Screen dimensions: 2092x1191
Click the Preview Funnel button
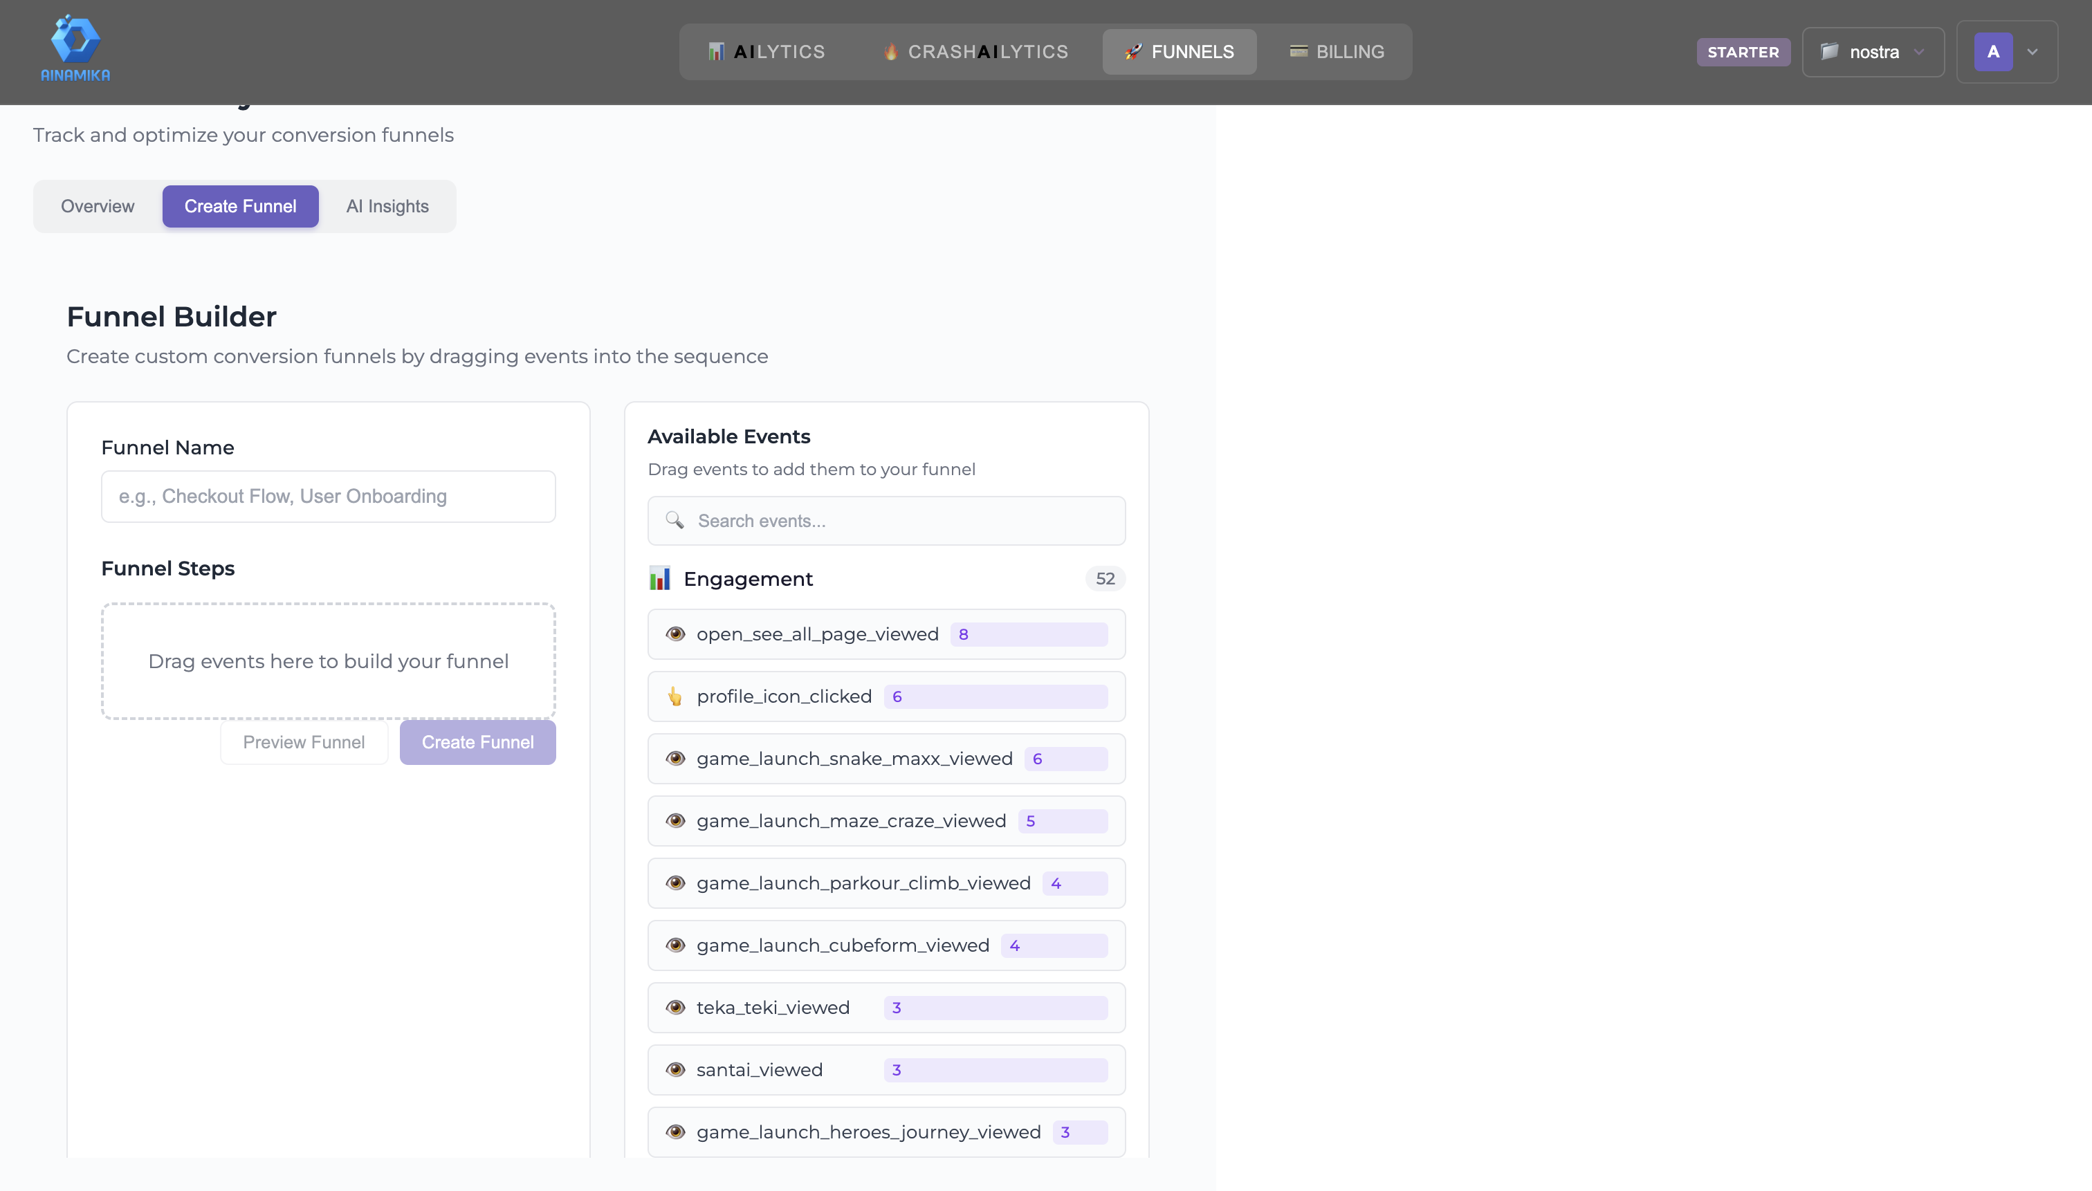coord(304,742)
